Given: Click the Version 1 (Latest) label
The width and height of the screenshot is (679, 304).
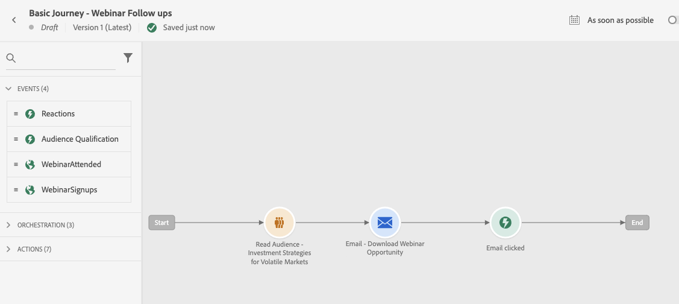Looking at the screenshot, I should [102, 27].
